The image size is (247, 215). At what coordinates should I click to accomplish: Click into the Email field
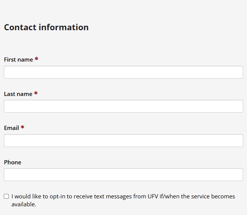(x=123, y=141)
